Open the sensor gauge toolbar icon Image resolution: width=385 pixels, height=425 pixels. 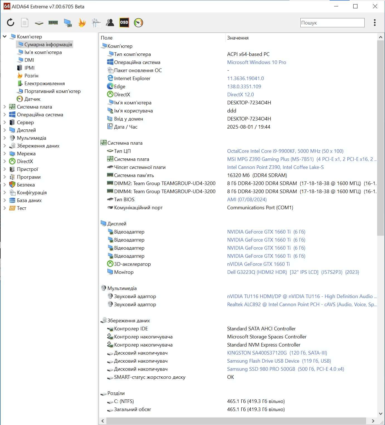point(138,23)
